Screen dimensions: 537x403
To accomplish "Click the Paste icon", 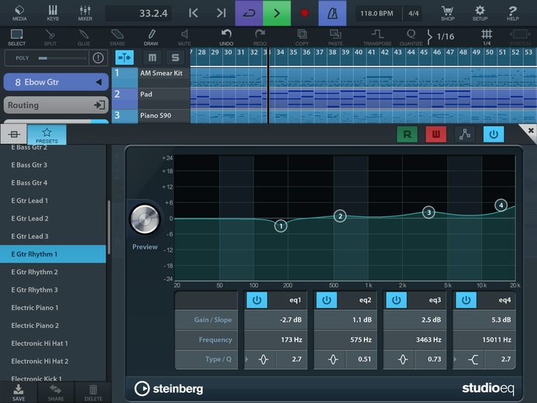I will pyautogui.click(x=336, y=37).
